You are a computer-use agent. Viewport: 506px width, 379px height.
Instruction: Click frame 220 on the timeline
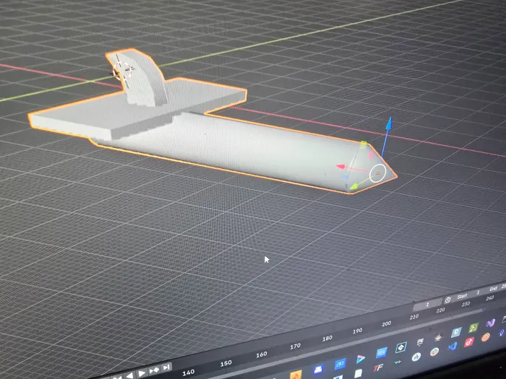(440, 310)
